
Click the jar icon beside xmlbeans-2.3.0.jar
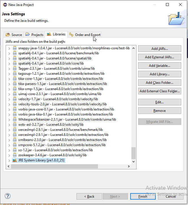15,140
